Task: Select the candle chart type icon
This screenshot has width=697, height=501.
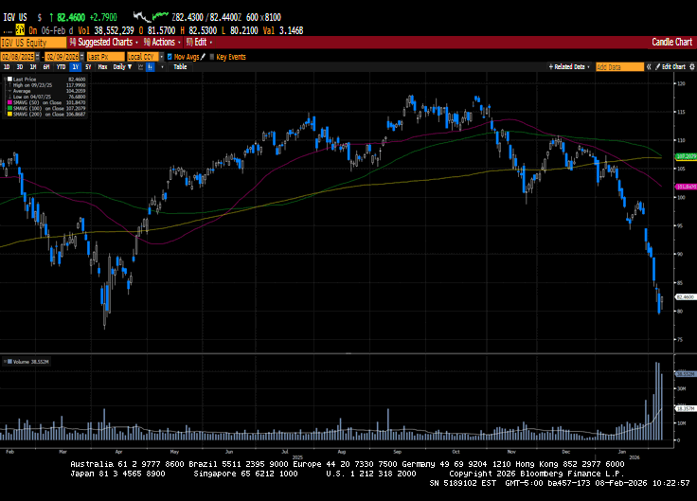Action: coord(150,67)
